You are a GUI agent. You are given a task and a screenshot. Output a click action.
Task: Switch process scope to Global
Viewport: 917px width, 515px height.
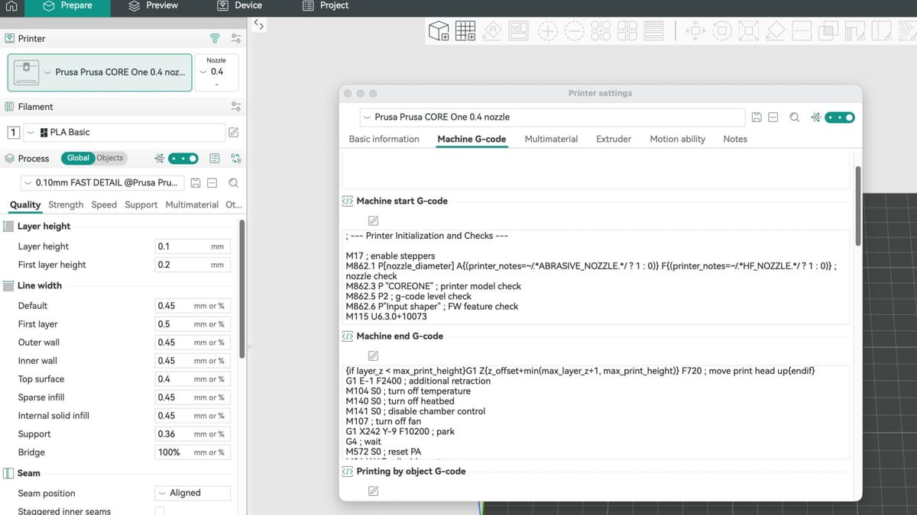(x=78, y=158)
